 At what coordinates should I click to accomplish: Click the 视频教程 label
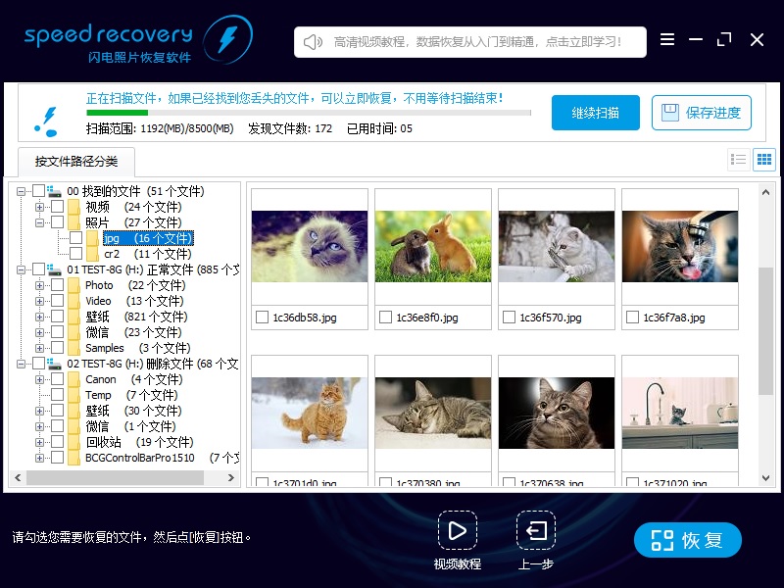coord(457,564)
